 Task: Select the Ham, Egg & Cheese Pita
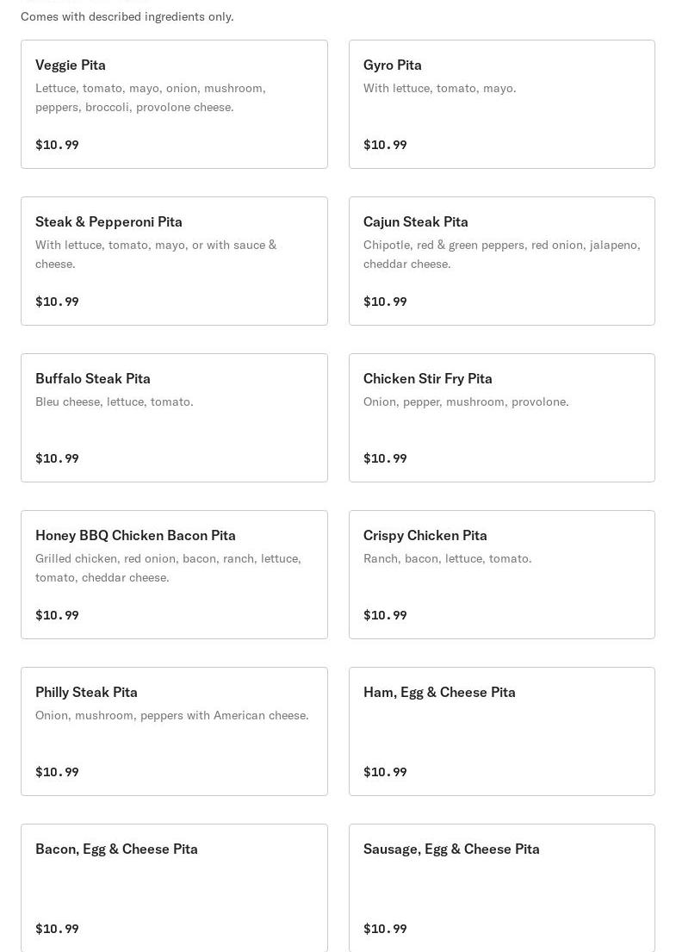(501, 731)
